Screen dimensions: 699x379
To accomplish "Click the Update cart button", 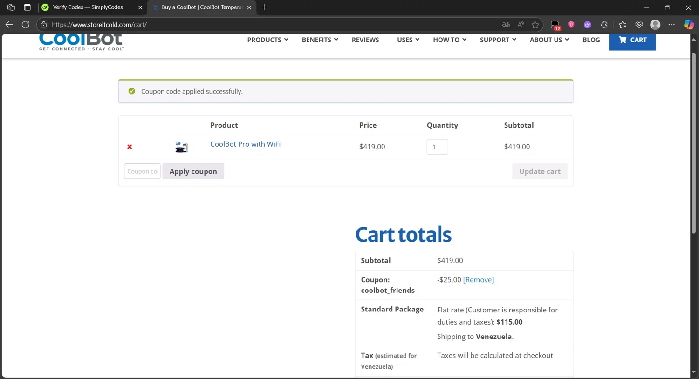I will (x=540, y=171).
